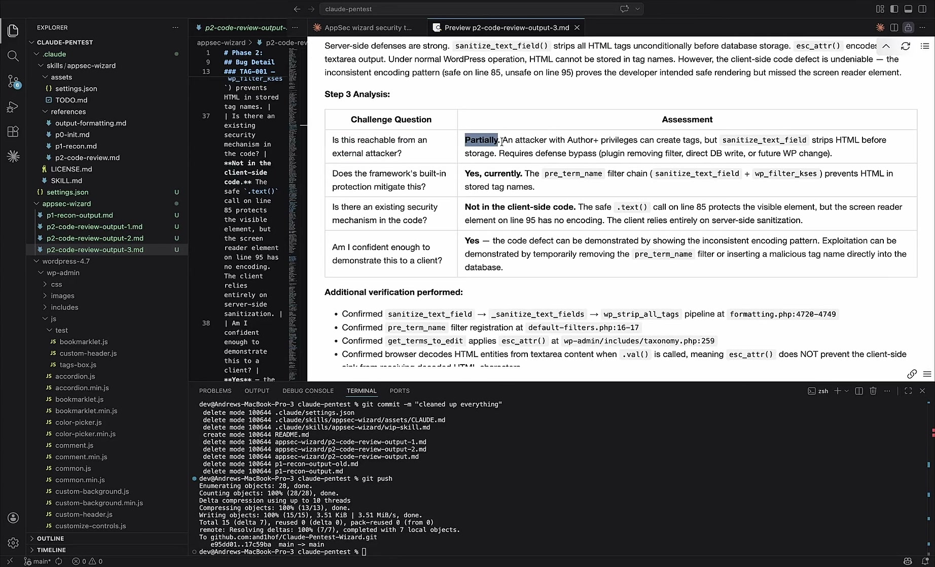
Task: Split the terminal
Action: coord(859,391)
